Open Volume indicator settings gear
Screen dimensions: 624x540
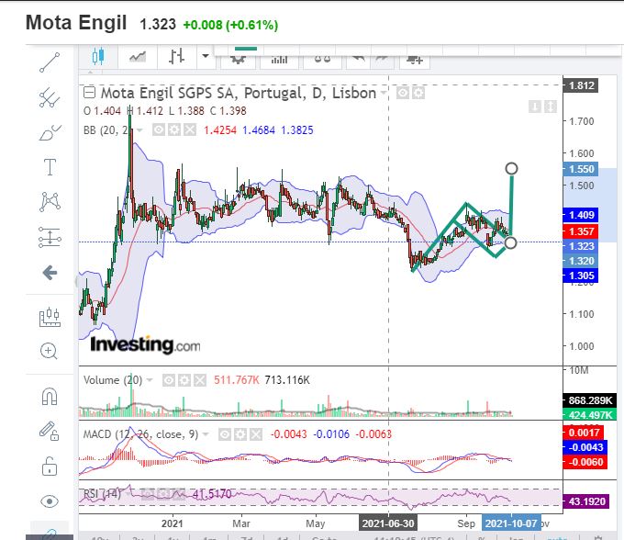[184, 381]
